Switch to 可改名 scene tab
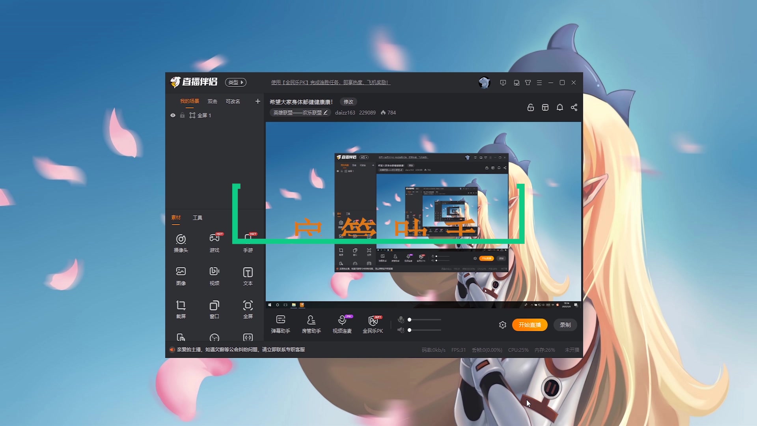The height and width of the screenshot is (426, 757). click(x=233, y=101)
